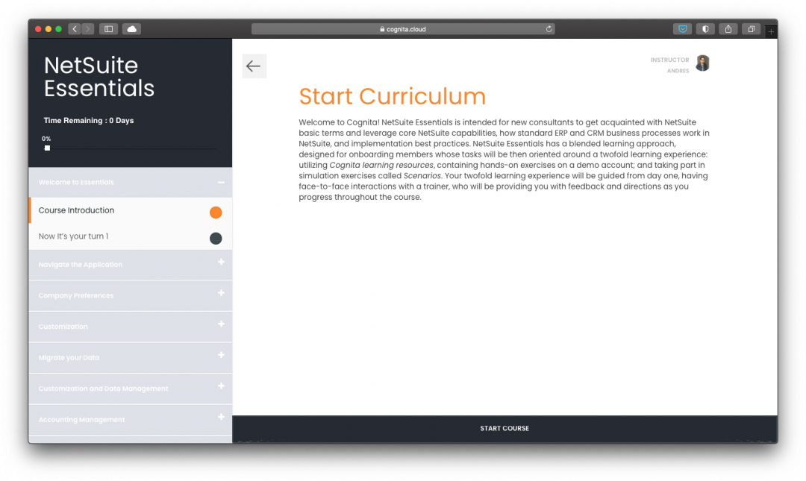
Task: Collapse the Welcome to Essentials section
Action: point(131,182)
